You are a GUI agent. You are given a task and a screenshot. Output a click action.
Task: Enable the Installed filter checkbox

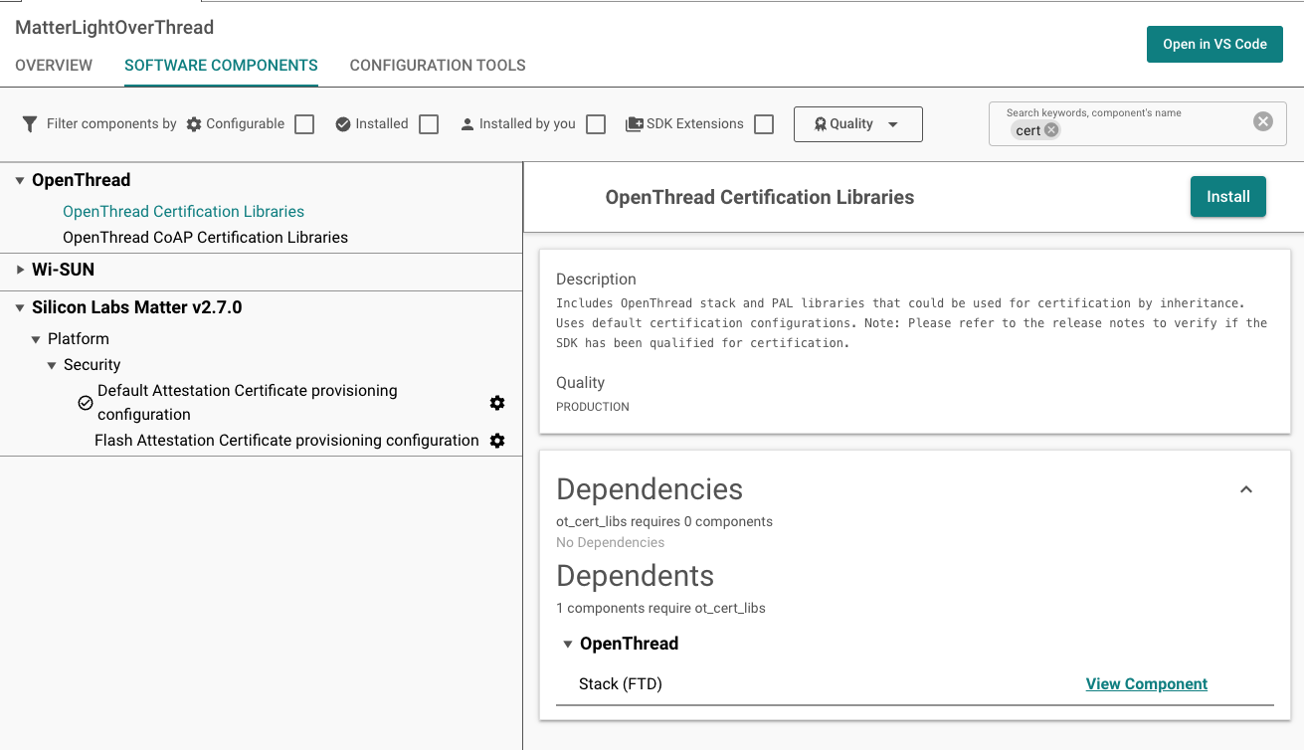pyautogui.click(x=428, y=123)
